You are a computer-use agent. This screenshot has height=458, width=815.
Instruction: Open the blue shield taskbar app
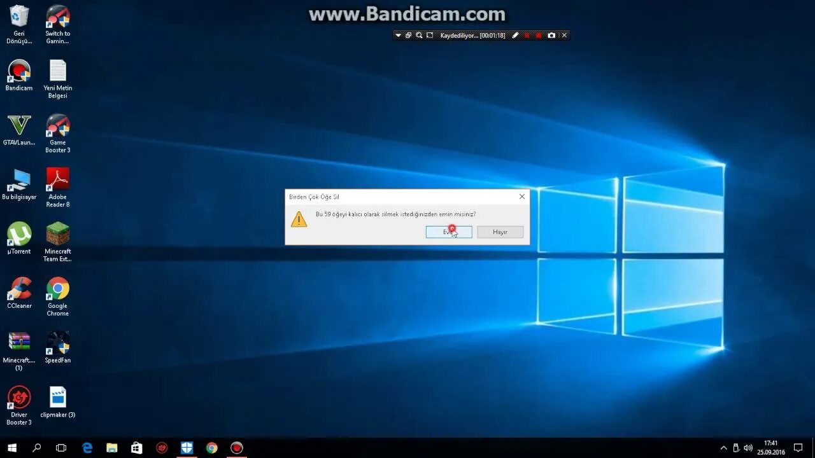point(187,448)
